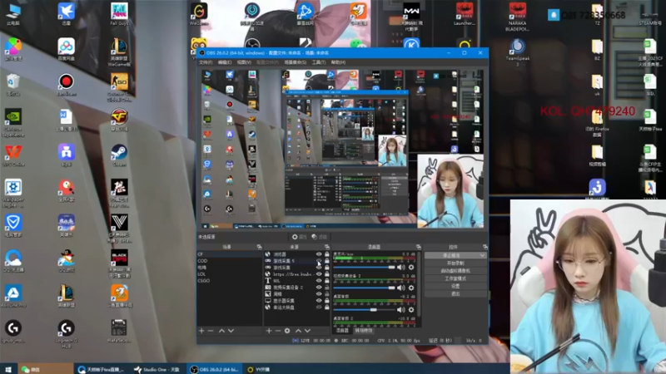Pop out the Audio Mixer dock
The height and width of the screenshot is (374, 666).
tap(419, 247)
